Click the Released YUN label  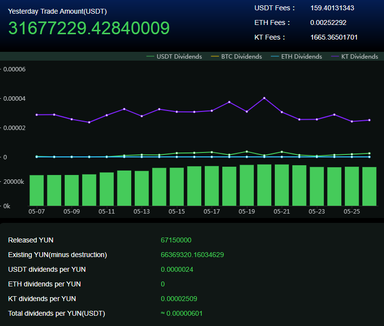pos(30,240)
